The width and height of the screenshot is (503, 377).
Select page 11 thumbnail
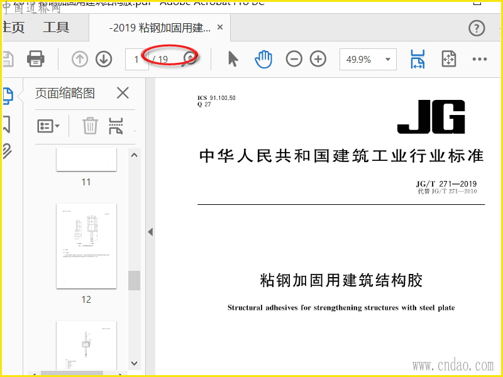[86, 160]
